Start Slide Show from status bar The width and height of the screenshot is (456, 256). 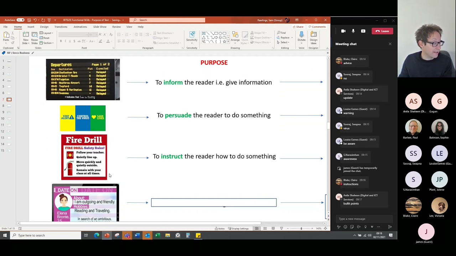click(x=281, y=229)
